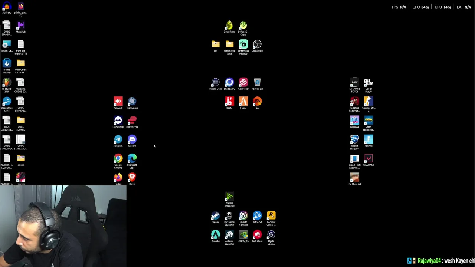Open the Audacity desktop shortcut
This screenshot has height=267, width=475.
coord(7,8)
